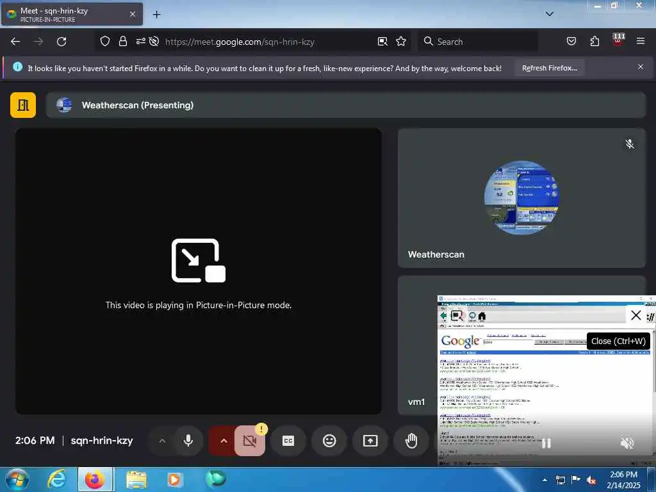Click the sqn-hrin-kzy meeting code
This screenshot has width=656, height=492.
tap(102, 441)
